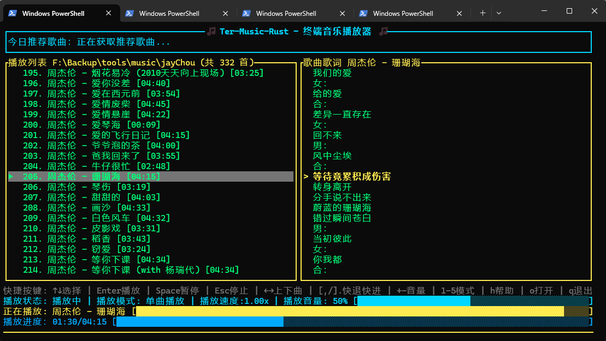Click the PowerShell icon on the fourth tab

tap(363, 14)
